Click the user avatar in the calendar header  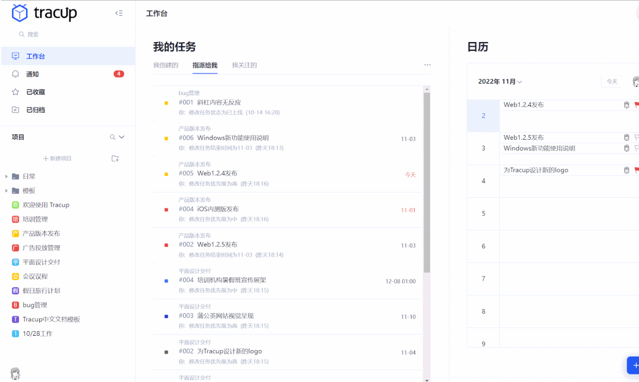(635, 82)
